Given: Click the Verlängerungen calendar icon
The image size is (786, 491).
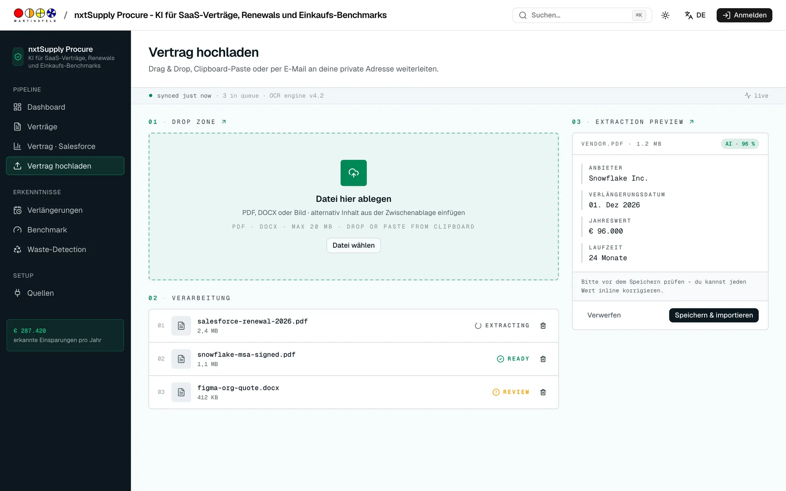Looking at the screenshot, I should tap(17, 210).
